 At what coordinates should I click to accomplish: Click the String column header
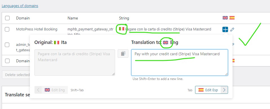point(124,18)
